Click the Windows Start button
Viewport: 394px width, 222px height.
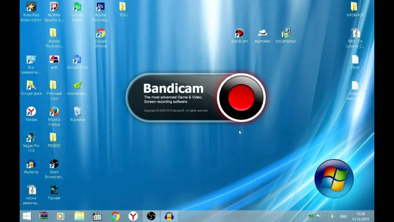pos(27,216)
